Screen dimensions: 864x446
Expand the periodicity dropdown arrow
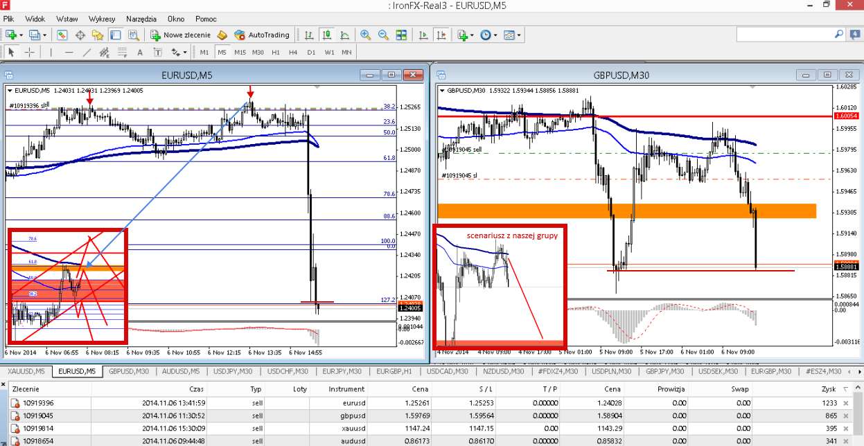point(495,35)
